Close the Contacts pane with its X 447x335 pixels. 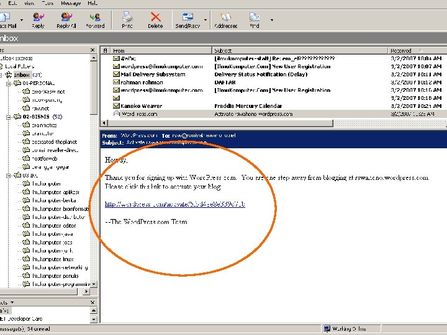(x=93, y=303)
